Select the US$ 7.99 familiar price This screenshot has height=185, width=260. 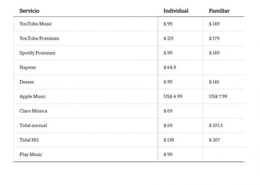[218, 96]
